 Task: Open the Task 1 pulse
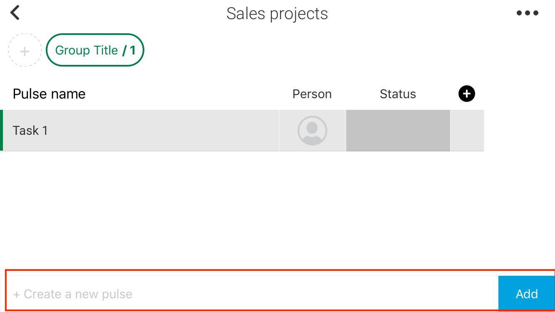point(141,131)
